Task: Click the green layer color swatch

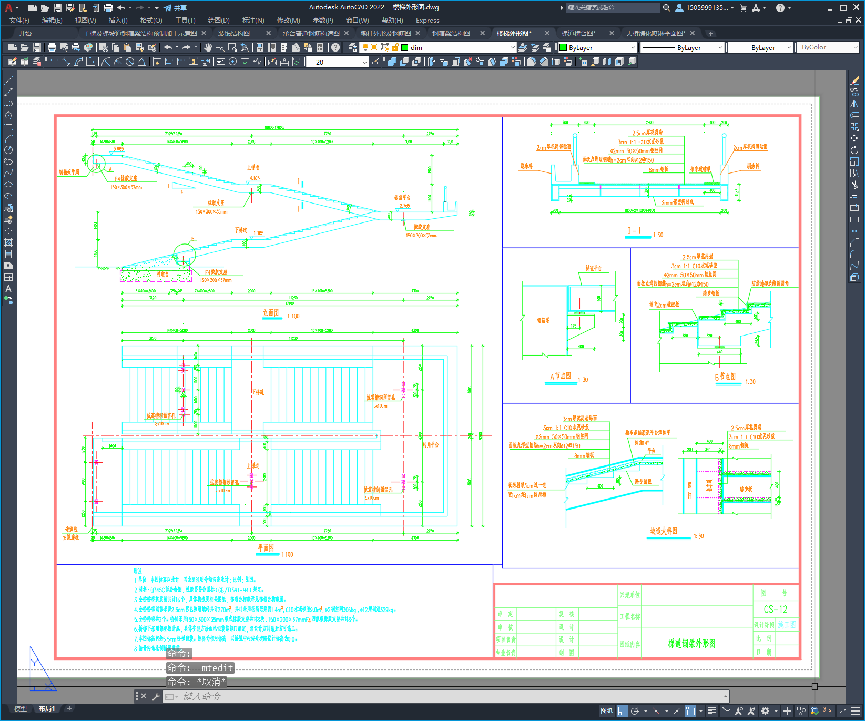Action: point(405,47)
